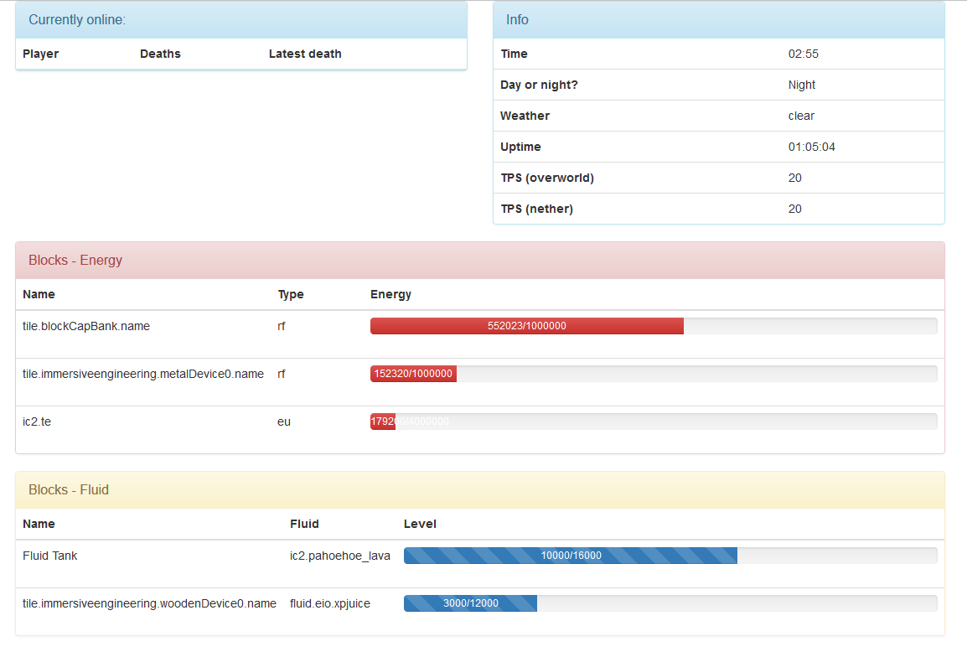Viewport: 967px width, 662px height.
Task: Click the Energy column header
Action: pos(390,294)
